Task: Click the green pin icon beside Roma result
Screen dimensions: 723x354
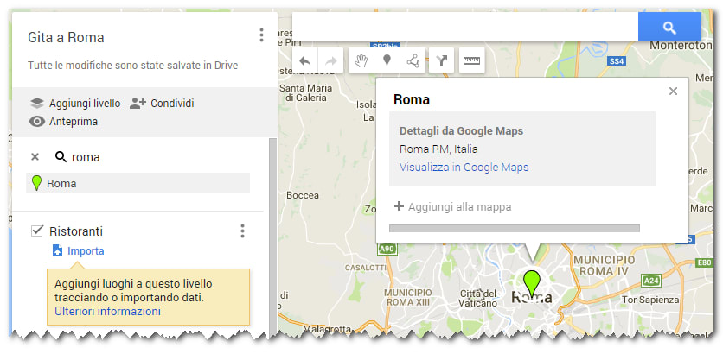Action: click(x=36, y=183)
